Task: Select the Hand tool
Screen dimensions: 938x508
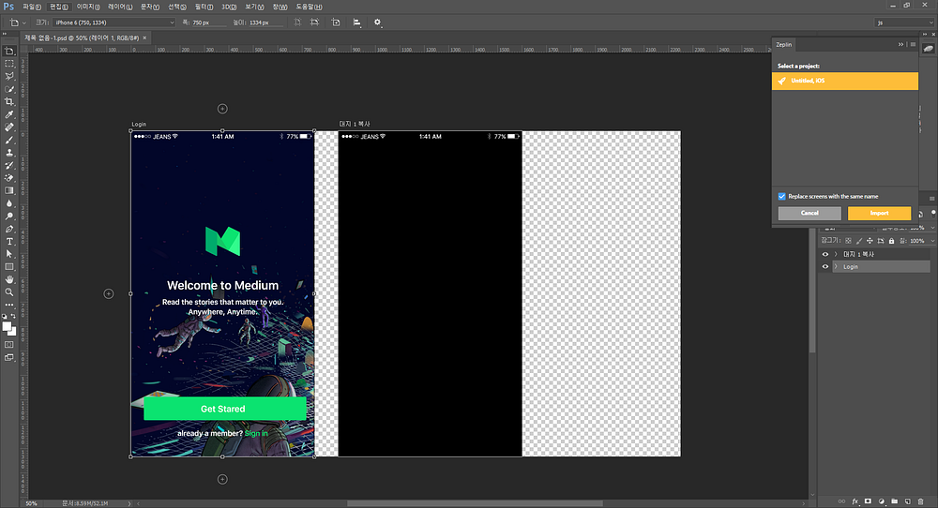Action: [9, 279]
